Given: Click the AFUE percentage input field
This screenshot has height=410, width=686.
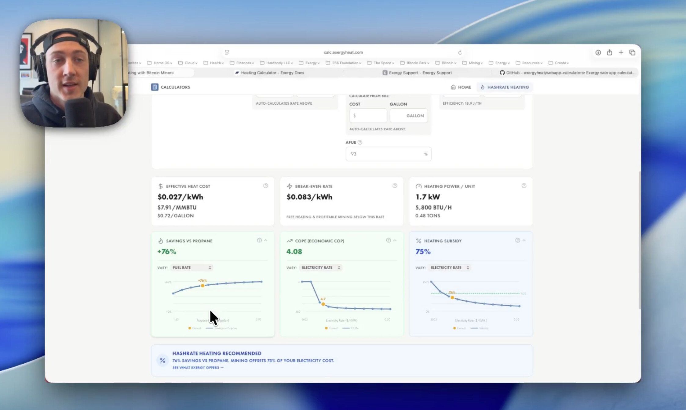Looking at the screenshot, I should click(388, 154).
